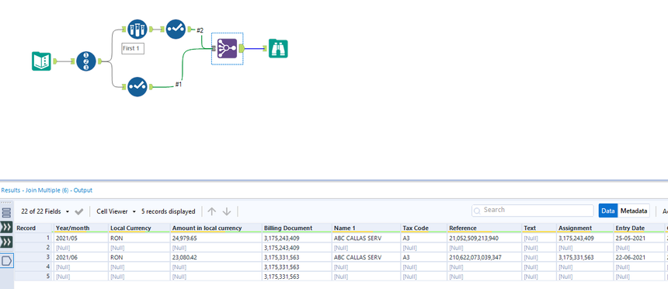View first input anchor data in Results
The image size is (668, 289).
click(x=7, y=227)
